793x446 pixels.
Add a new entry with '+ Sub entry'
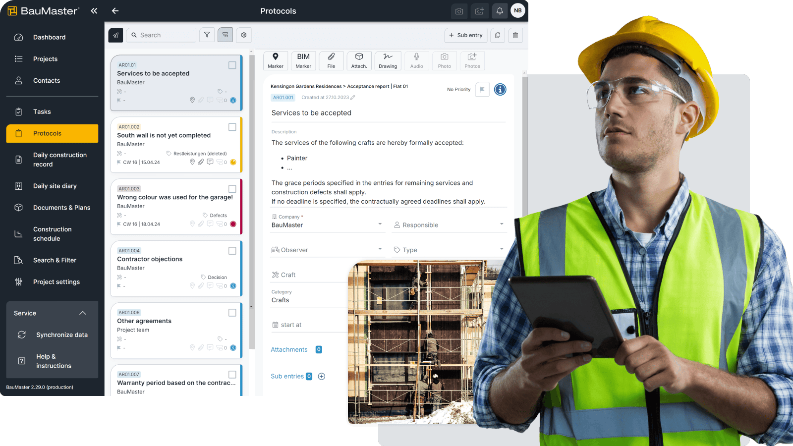[465, 35]
